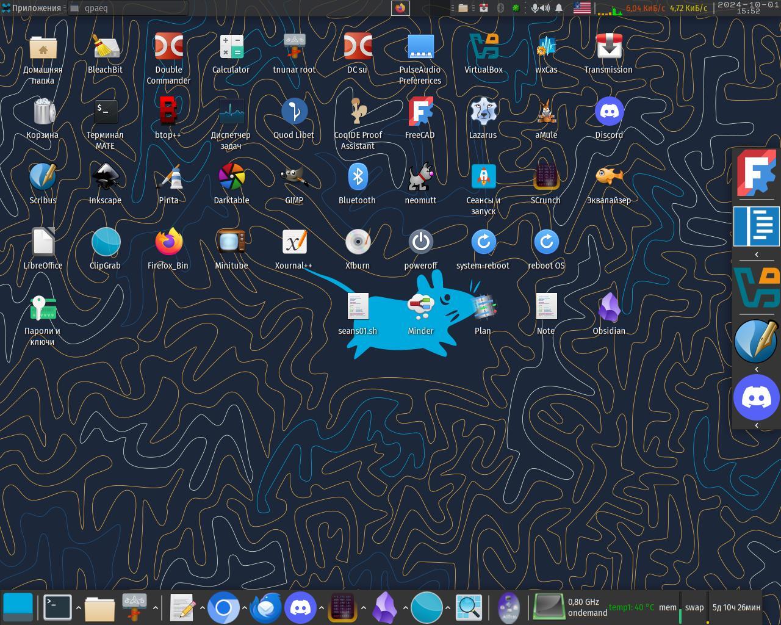Open the Transmission desktop icon
Viewport: 781px width, 625px height.
608,48
